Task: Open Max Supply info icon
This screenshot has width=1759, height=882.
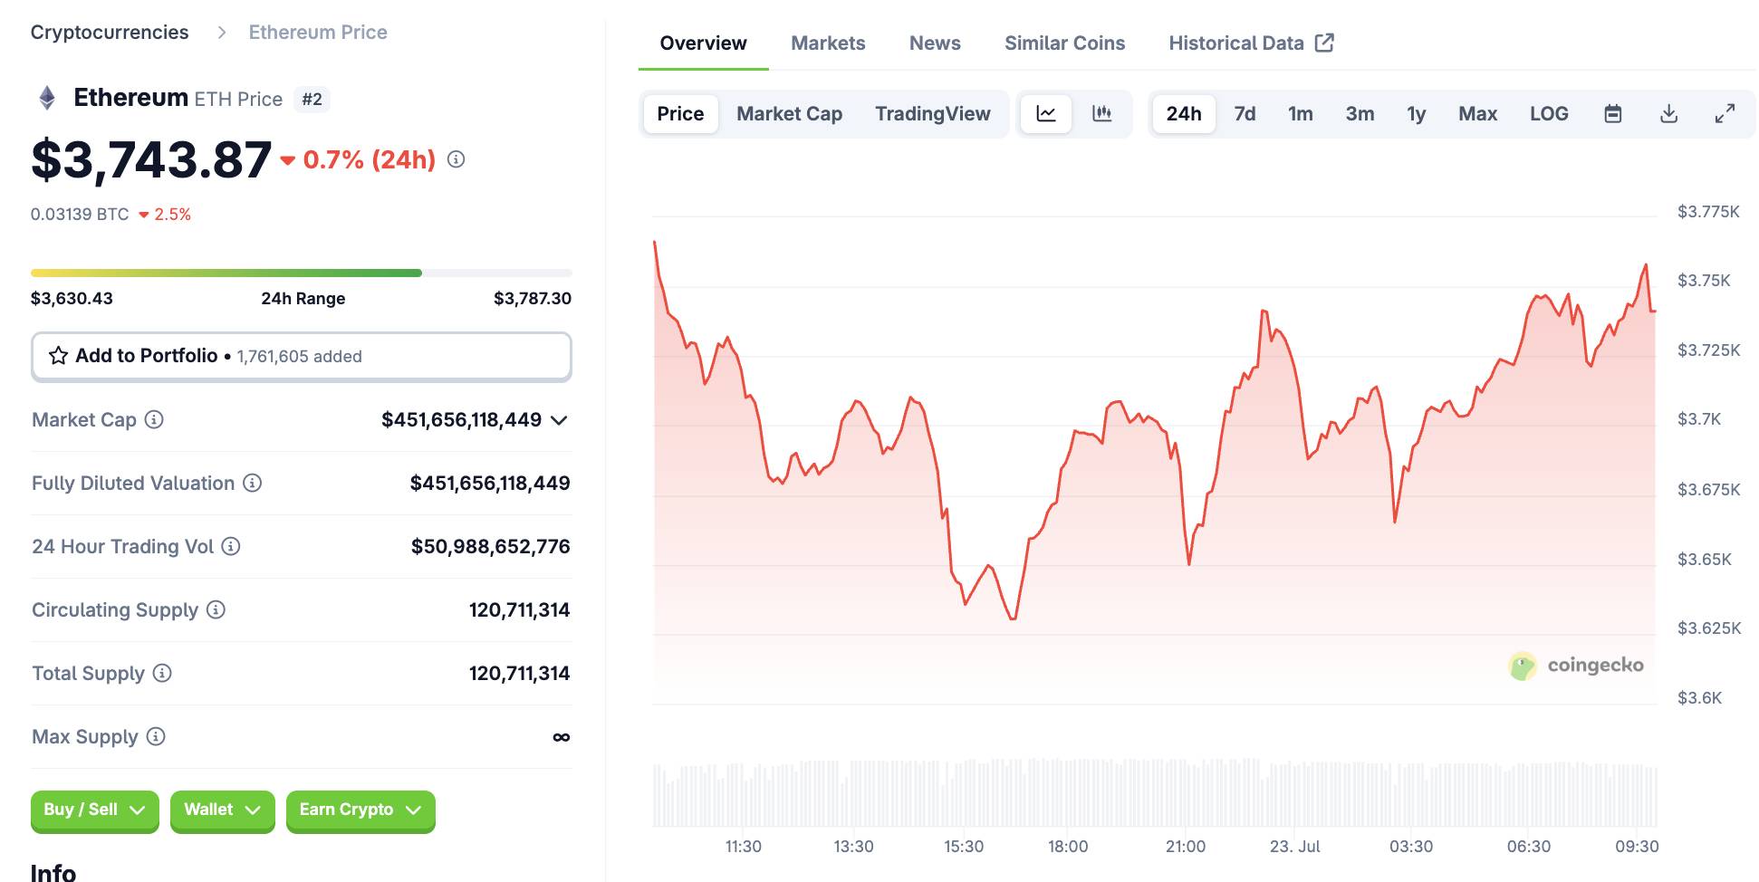Action: point(156,736)
